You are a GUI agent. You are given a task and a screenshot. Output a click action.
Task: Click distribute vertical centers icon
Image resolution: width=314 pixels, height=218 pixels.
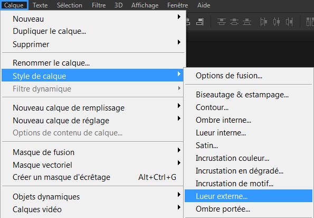tap(234, 22)
